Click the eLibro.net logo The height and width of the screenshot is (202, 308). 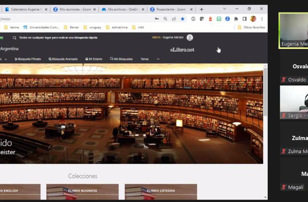coord(182,50)
